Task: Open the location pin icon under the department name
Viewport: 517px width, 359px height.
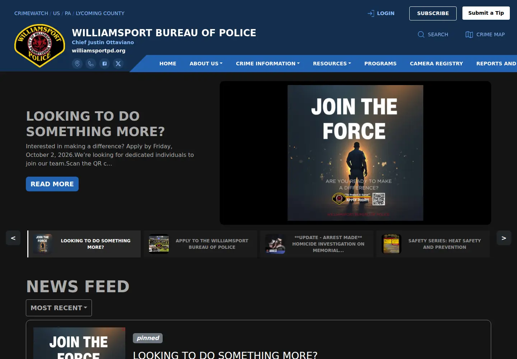Action: (77, 64)
